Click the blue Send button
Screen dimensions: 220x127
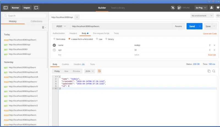click(x=192, y=26)
